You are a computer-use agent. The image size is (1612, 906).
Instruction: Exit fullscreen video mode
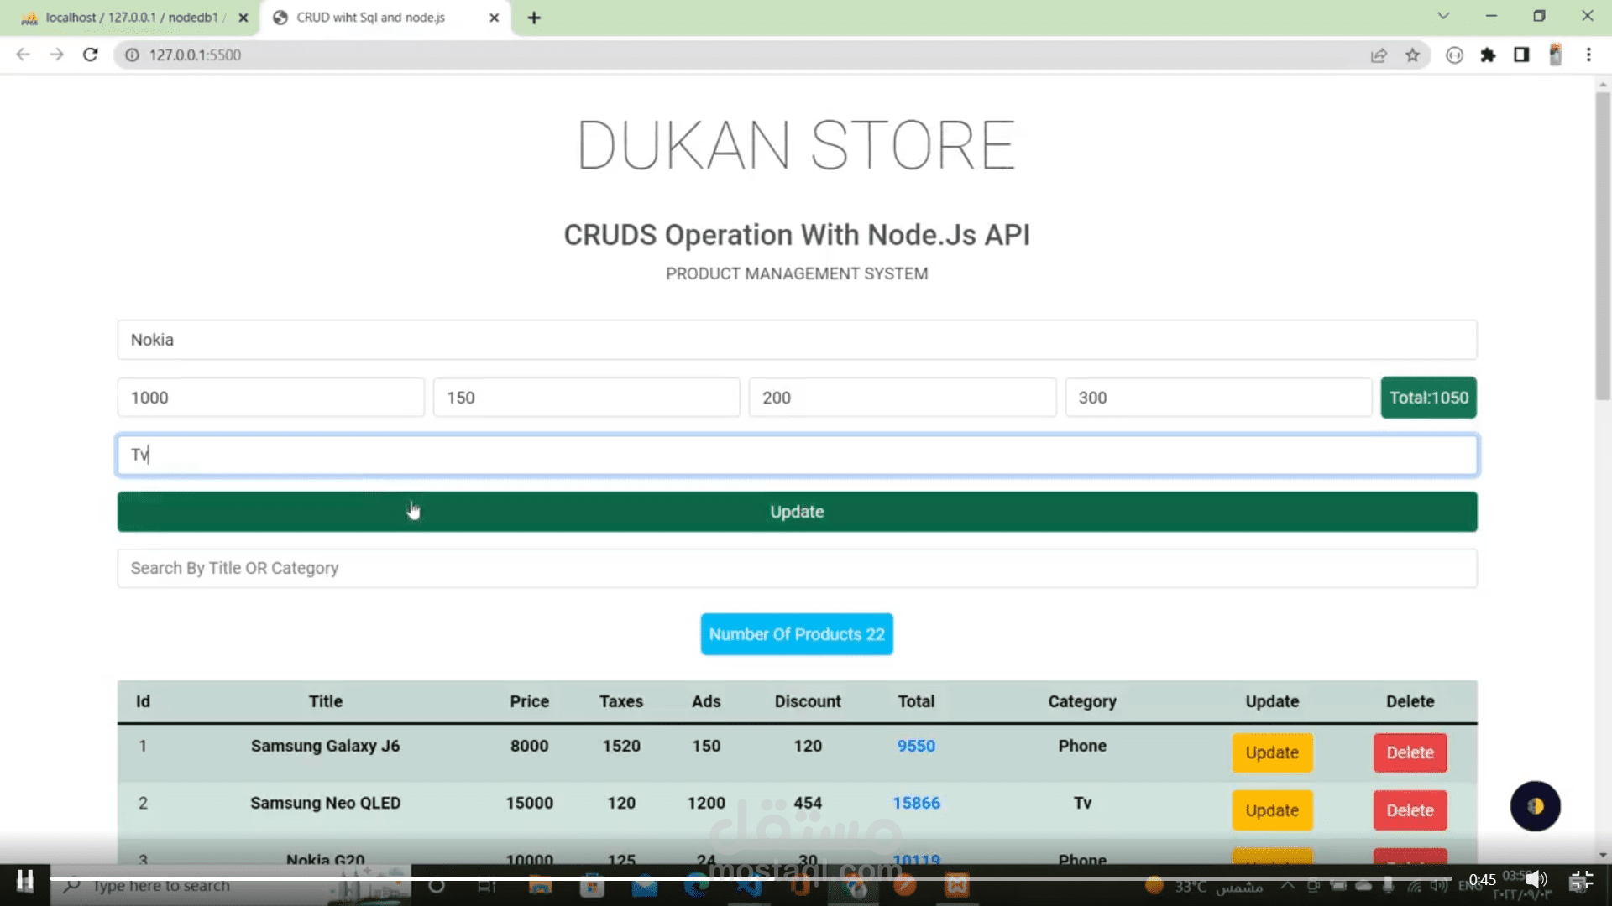(1581, 880)
